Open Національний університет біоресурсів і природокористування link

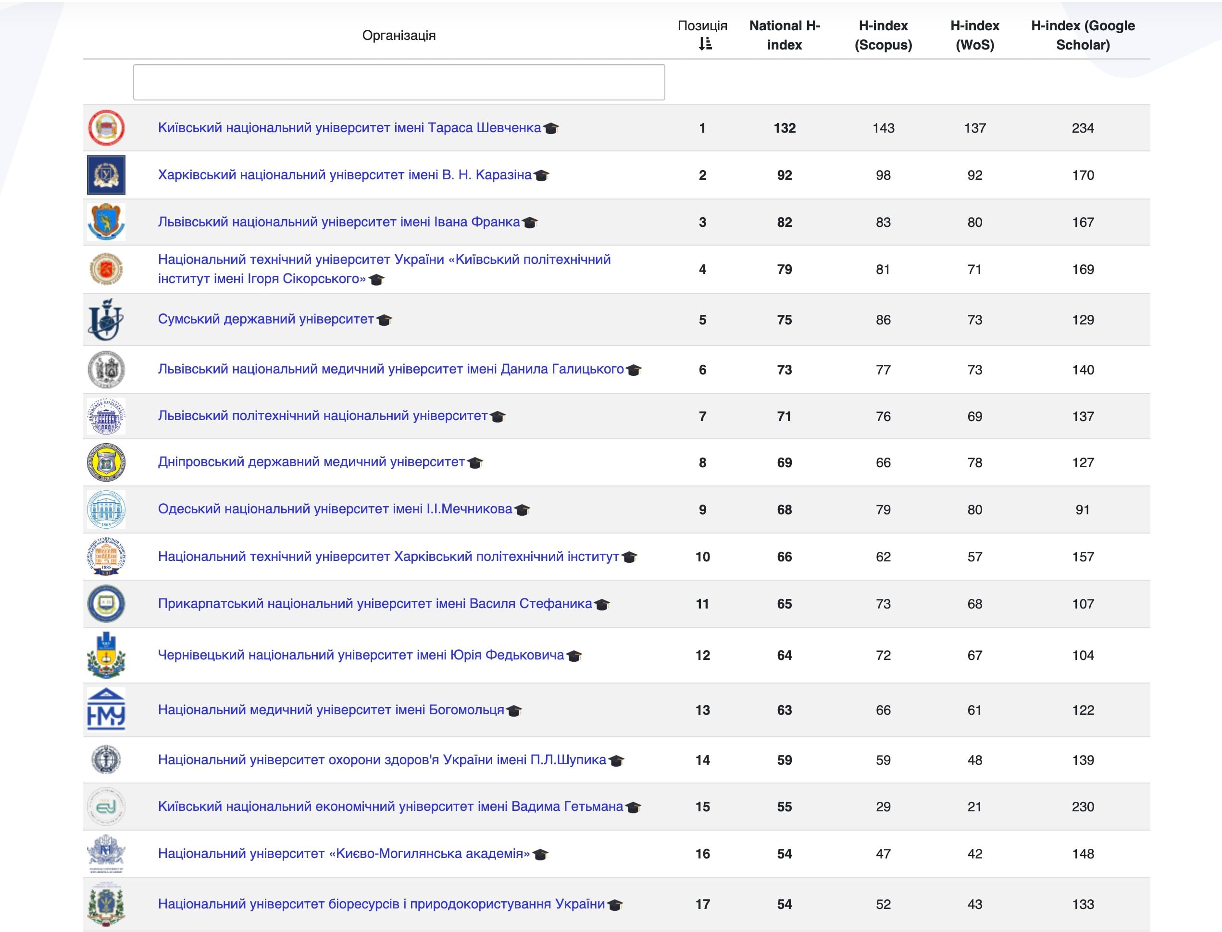point(381,904)
